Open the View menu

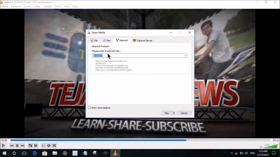[66, 7]
